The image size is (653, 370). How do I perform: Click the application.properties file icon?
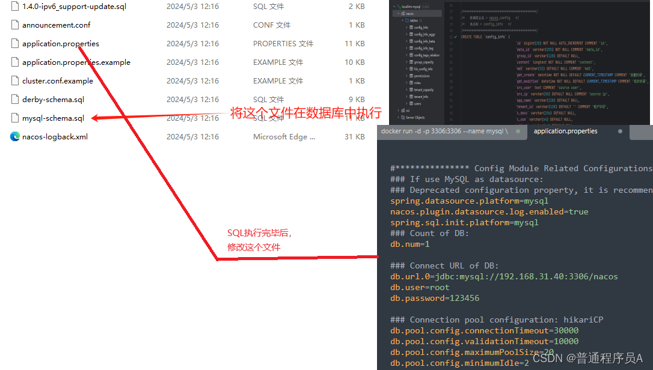coord(15,43)
